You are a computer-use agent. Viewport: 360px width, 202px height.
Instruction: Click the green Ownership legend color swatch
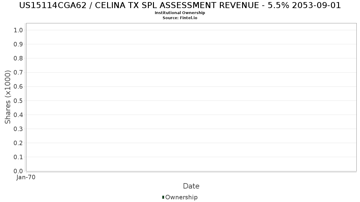pyautogui.click(x=163, y=197)
